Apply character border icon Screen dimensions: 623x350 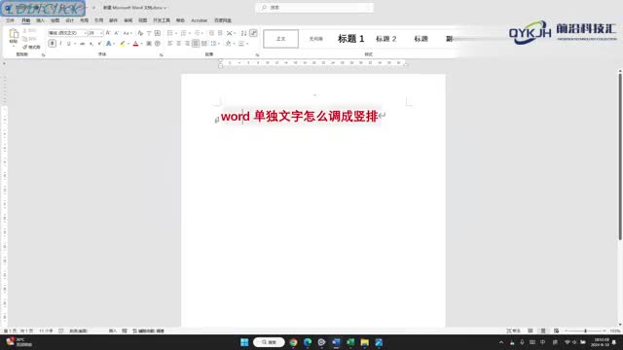[158, 33]
